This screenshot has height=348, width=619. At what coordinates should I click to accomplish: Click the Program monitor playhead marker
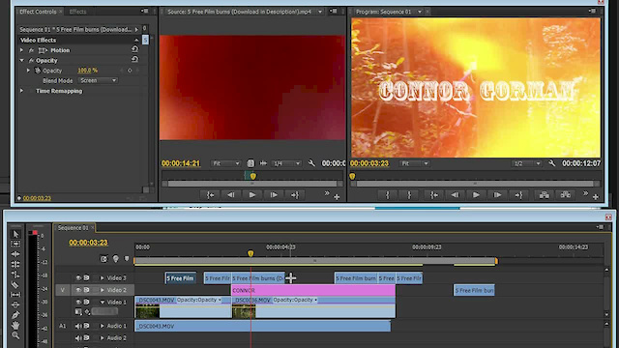(352, 176)
